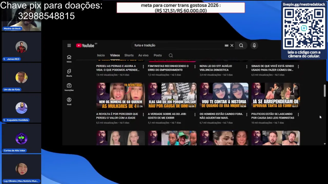328x184 pixels.
Task: Open options for 'PERDEU AS PERNAS' video
Action: 143,66
